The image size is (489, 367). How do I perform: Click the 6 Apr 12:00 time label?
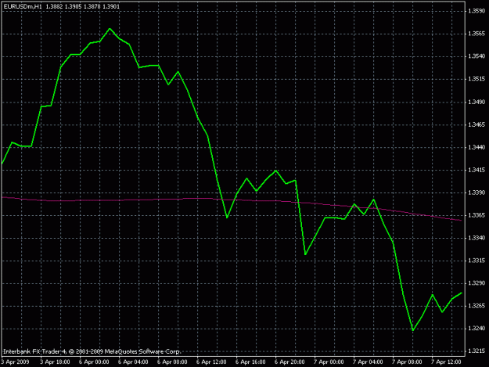point(211,362)
